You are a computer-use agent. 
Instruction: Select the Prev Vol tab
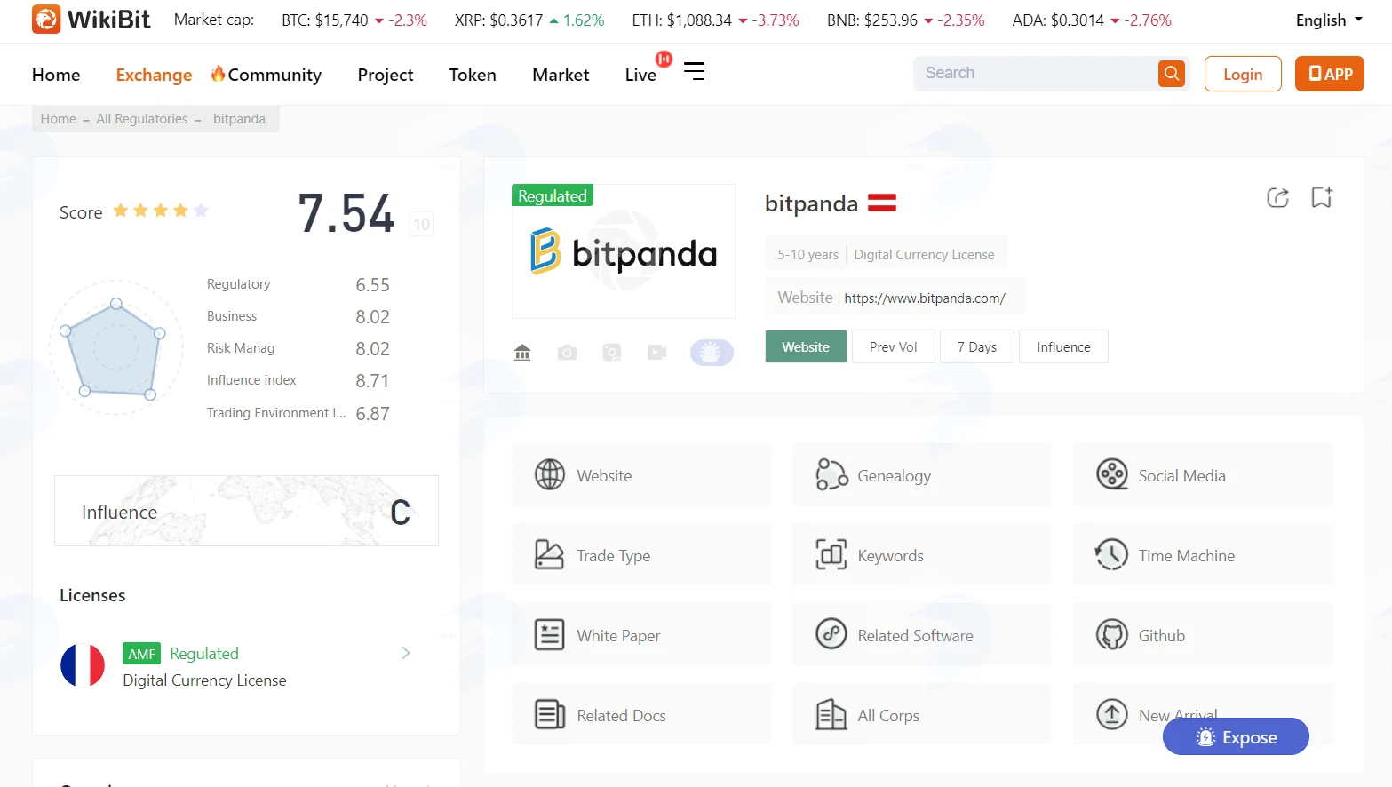tap(894, 346)
